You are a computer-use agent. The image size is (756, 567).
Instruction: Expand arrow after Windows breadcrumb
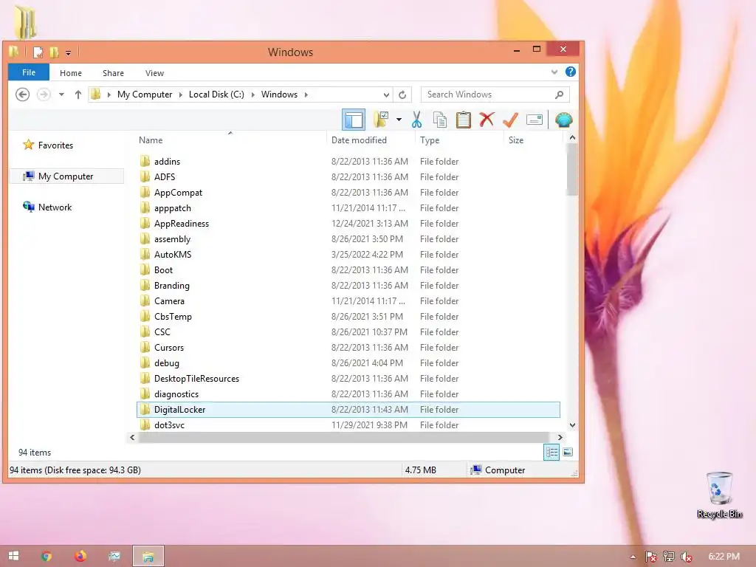[x=306, y=94]
